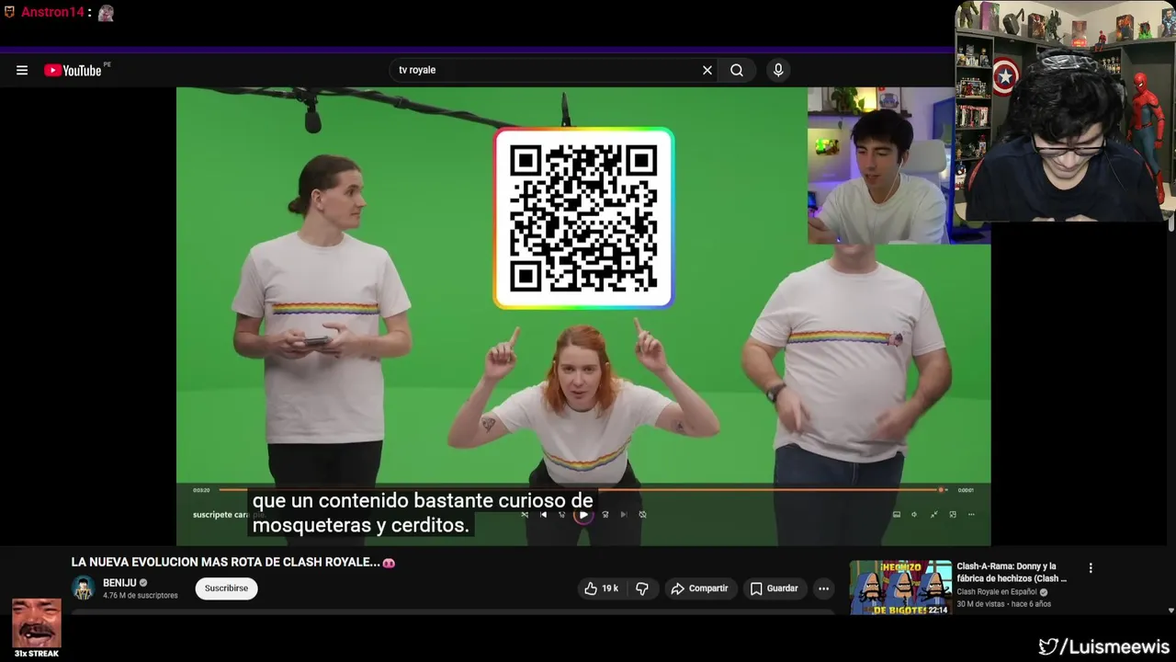Collapse the player with the shrink-arrows icon

[x=934, y=514]
